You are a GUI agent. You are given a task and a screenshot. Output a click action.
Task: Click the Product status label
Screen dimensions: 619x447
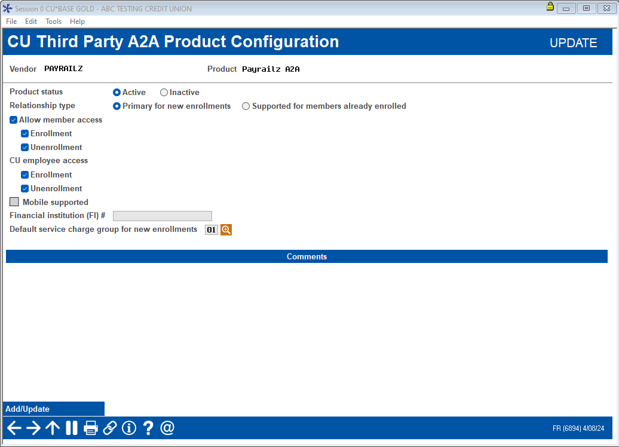(x=36, y=91)
